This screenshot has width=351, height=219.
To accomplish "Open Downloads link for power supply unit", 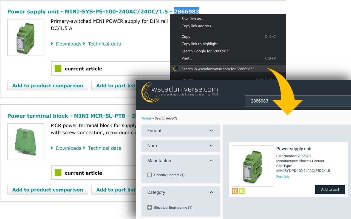I will click(x=69, y=44).
